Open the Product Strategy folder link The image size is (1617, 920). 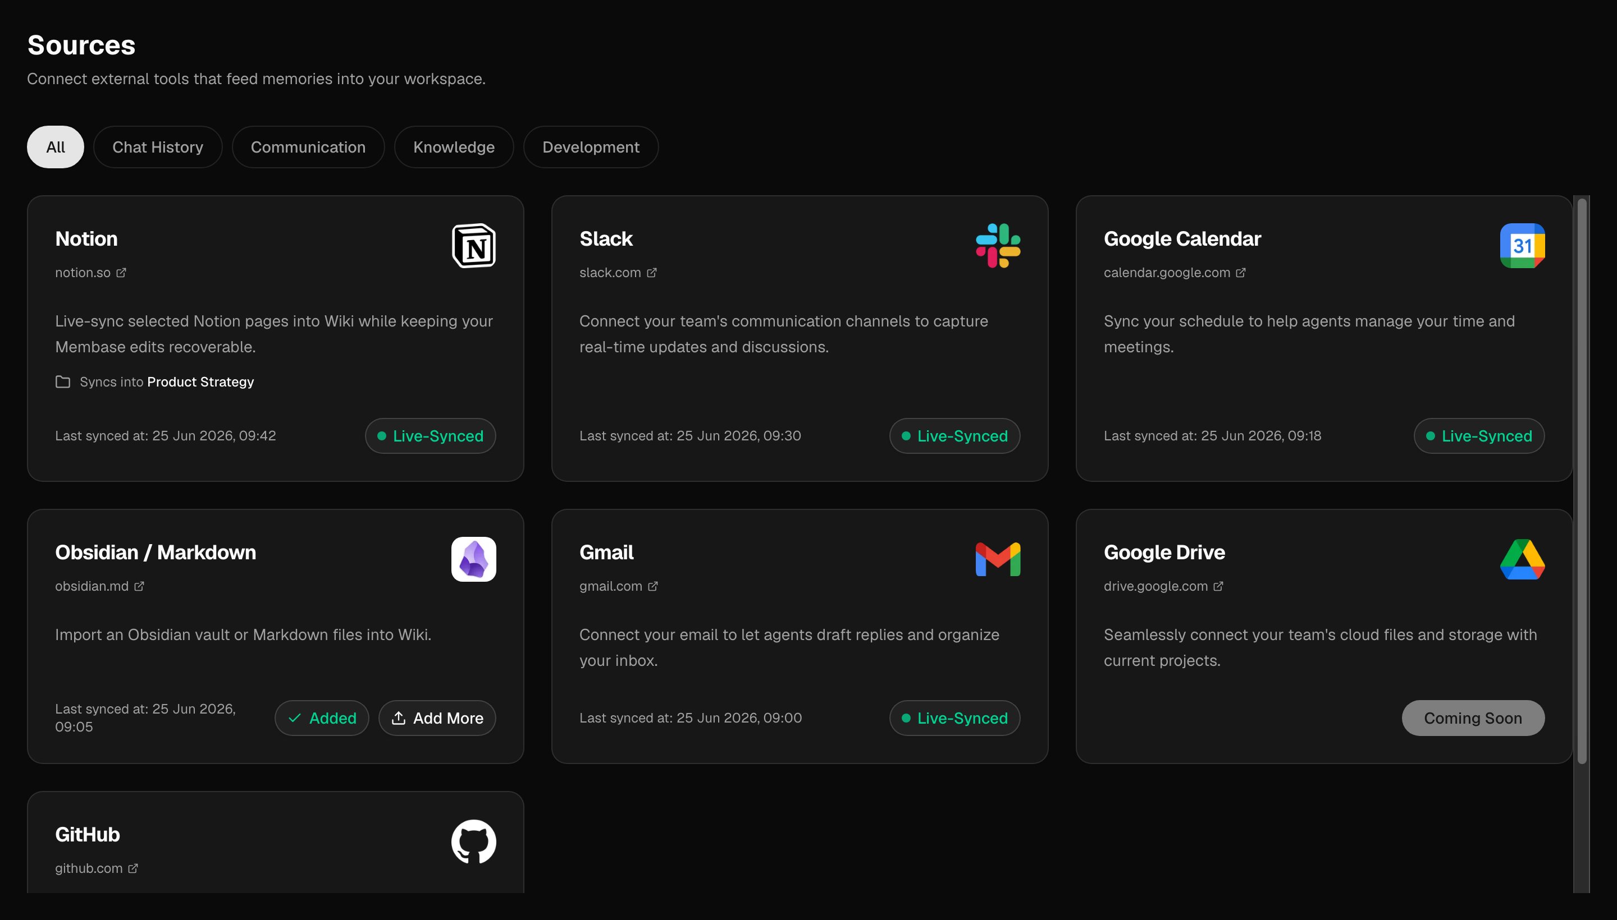(x=200, y=381)
